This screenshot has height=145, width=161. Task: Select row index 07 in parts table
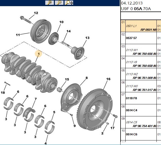click(x=123, y=94)
